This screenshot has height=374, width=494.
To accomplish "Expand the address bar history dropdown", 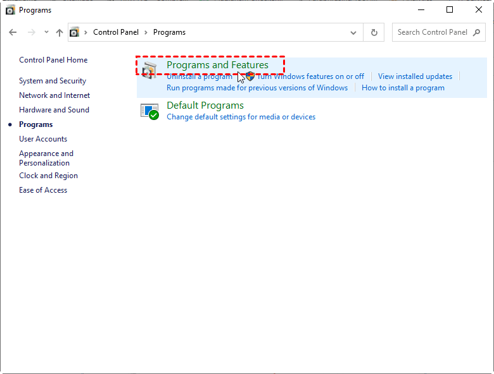I will point(353,32).
